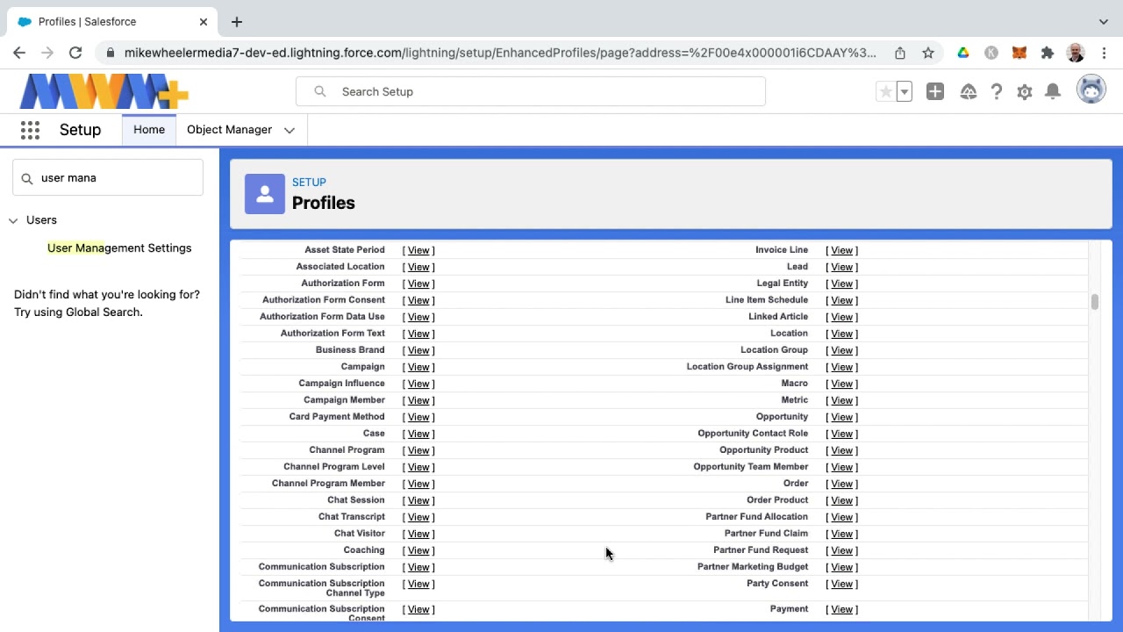The height and width of the screenshot is (632, 1123).
Task: Open a new browser tab
Action: 237,21
